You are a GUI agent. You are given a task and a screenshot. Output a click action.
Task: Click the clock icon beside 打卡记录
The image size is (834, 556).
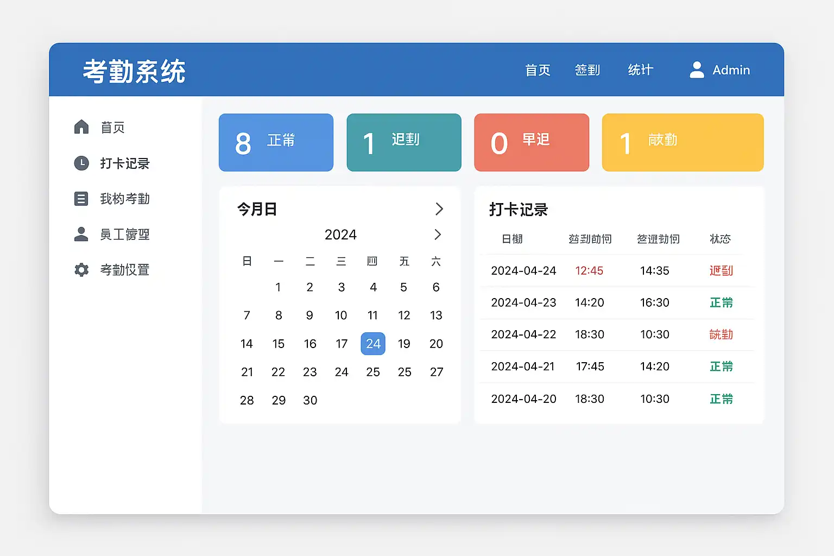click(81, 163)
